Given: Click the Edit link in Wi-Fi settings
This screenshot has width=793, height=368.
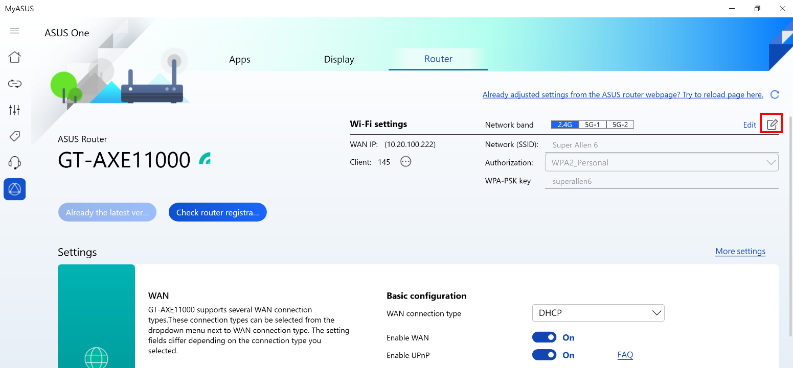Looking at the screenshot, I should pyautogui.click(x=750, y=125).
